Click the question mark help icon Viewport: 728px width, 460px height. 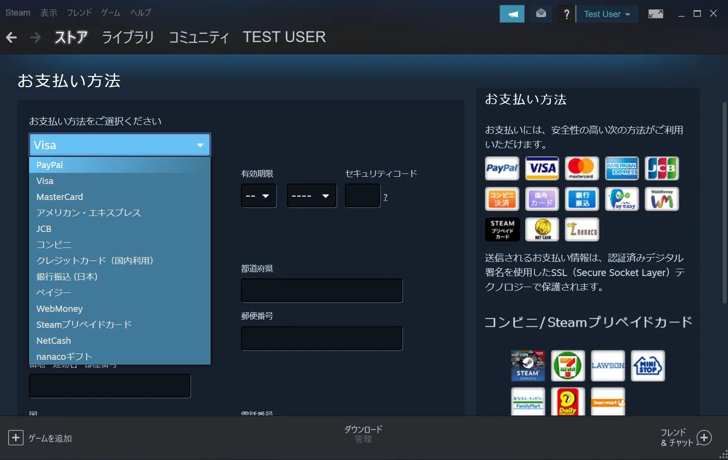[566, 14]
